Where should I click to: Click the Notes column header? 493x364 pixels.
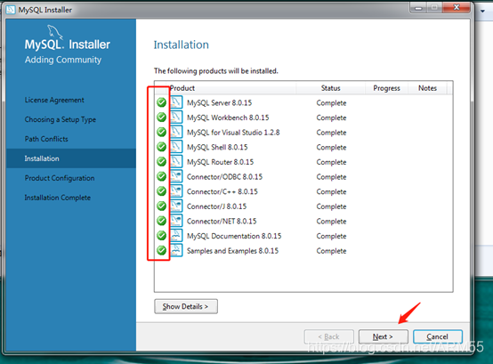(427, 88)
